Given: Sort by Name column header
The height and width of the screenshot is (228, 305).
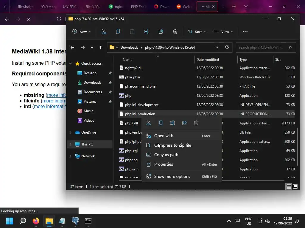Looking at the screenshot, I should 127,60.
